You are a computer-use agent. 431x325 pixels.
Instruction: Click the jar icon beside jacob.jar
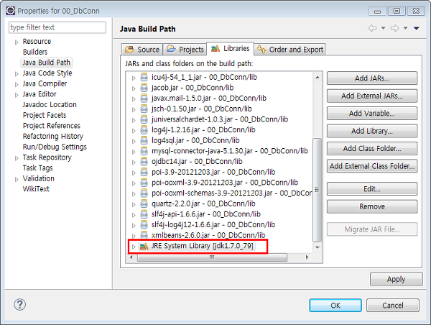[144, 88]
